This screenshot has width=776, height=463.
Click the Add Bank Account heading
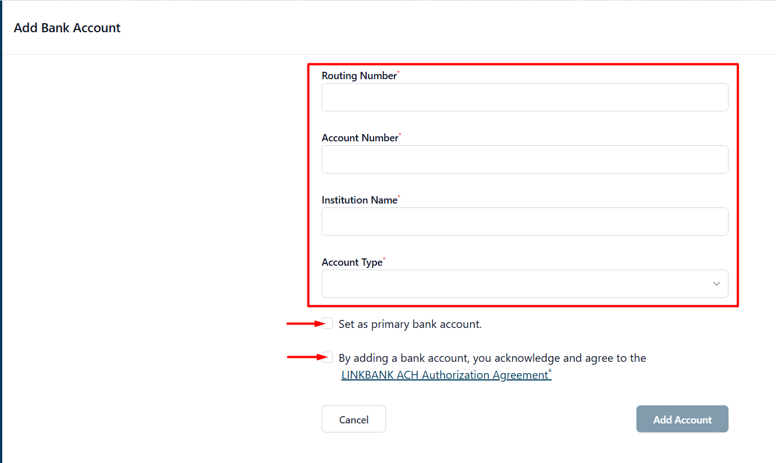(x=67, y=28)
